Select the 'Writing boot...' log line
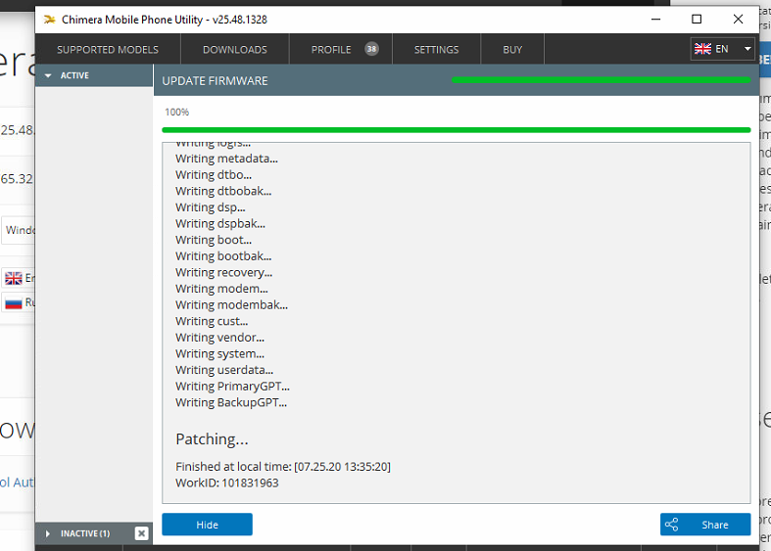 click(214, 240)
